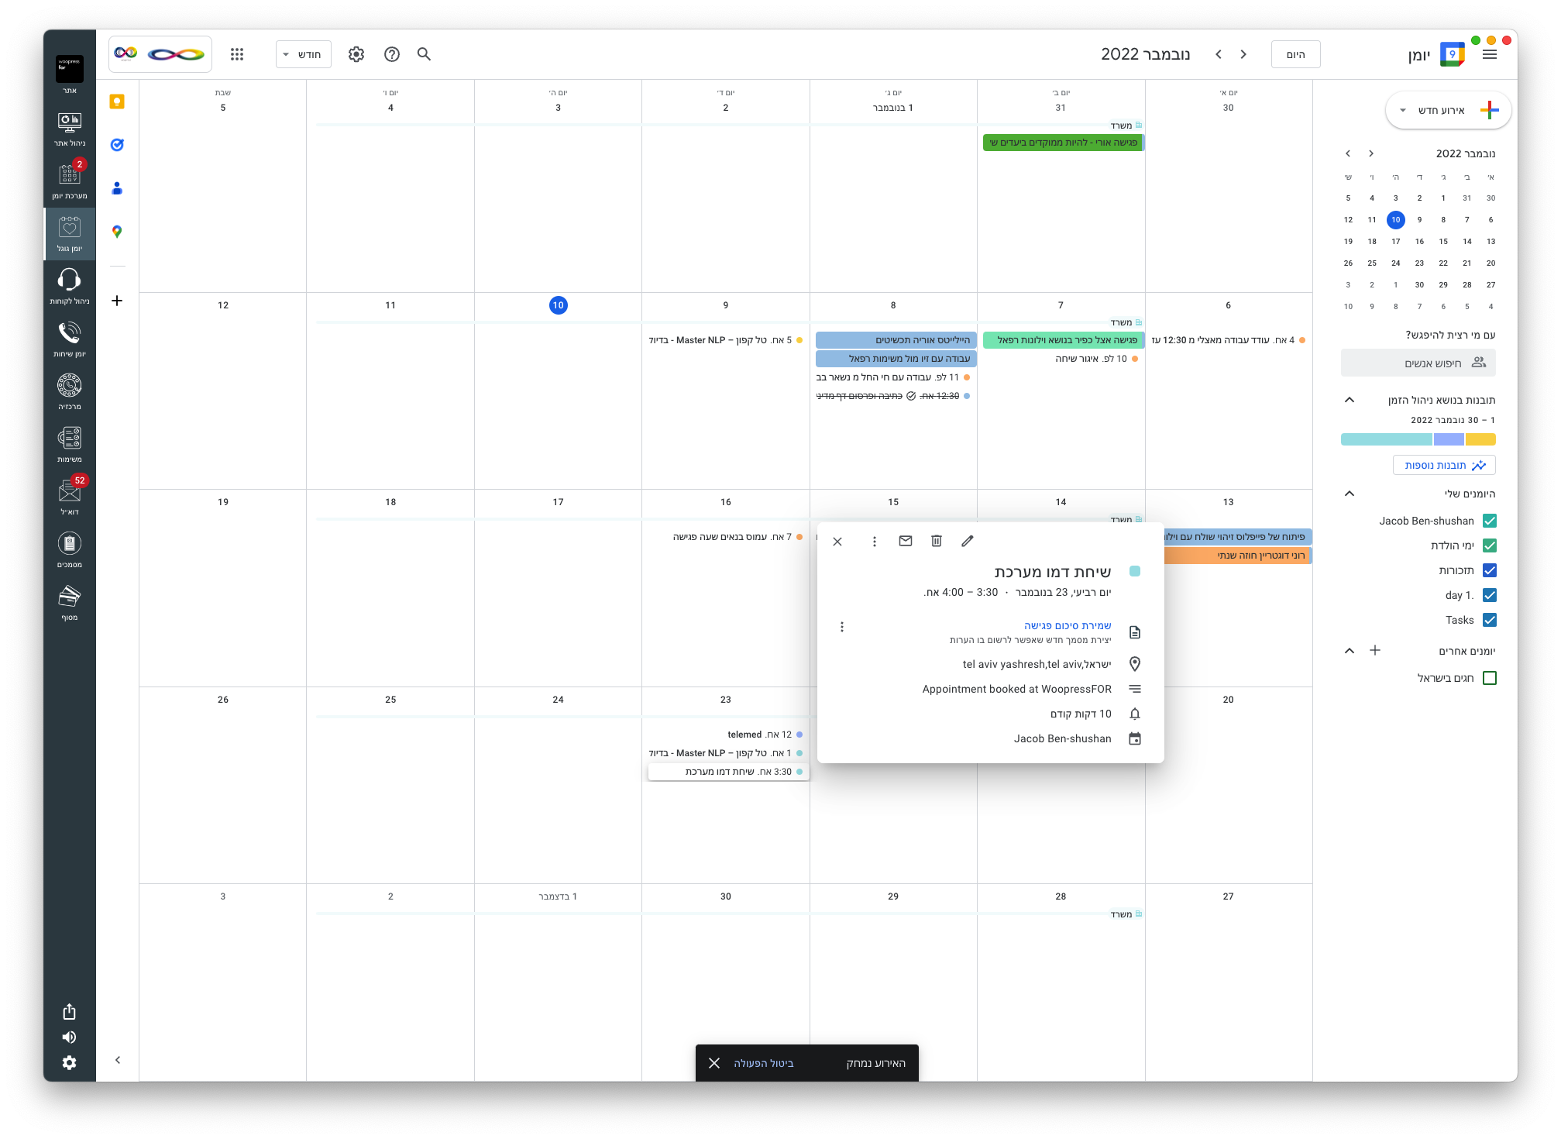Open Google Keep from side panel
The image size is (1561, 1139).
point(117,102)
